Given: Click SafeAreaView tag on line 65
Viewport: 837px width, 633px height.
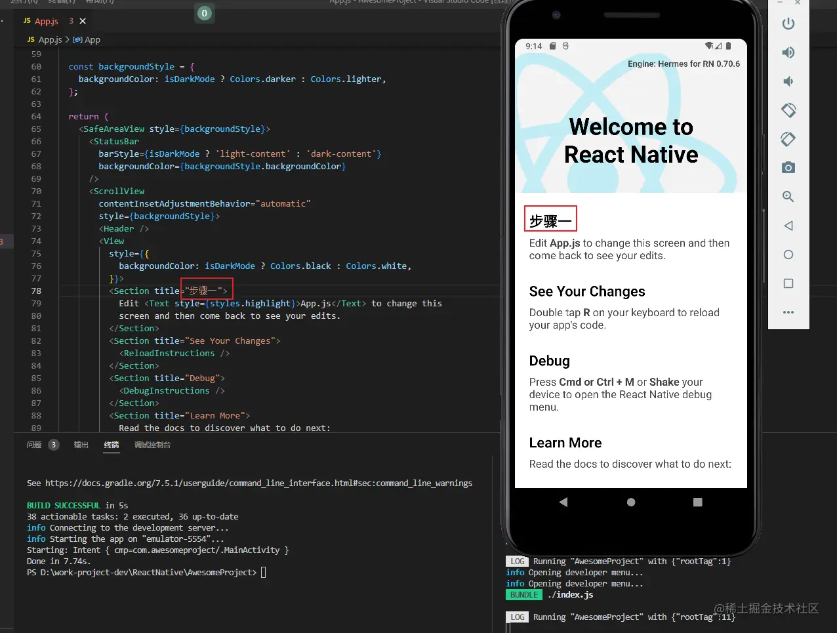Looking at the screenshot, I should [x=113, y=129].
